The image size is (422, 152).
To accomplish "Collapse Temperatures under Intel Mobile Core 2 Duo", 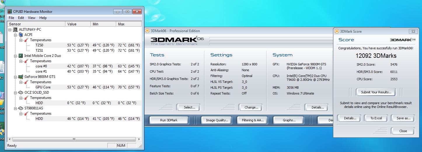I will pyautogui.click(x=21, y=61).
